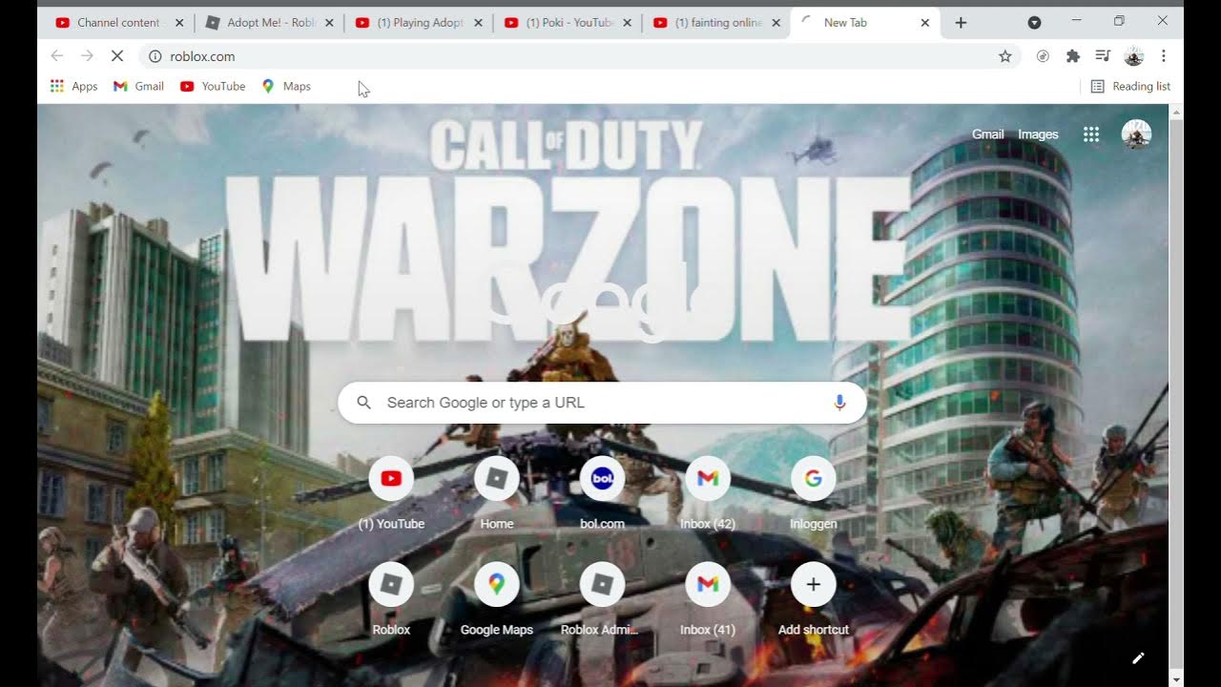
Task: Click the scrollbar up arrow
Action: (1175, 111)
